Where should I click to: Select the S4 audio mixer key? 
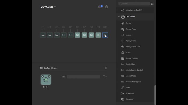(x=64, y=35)
